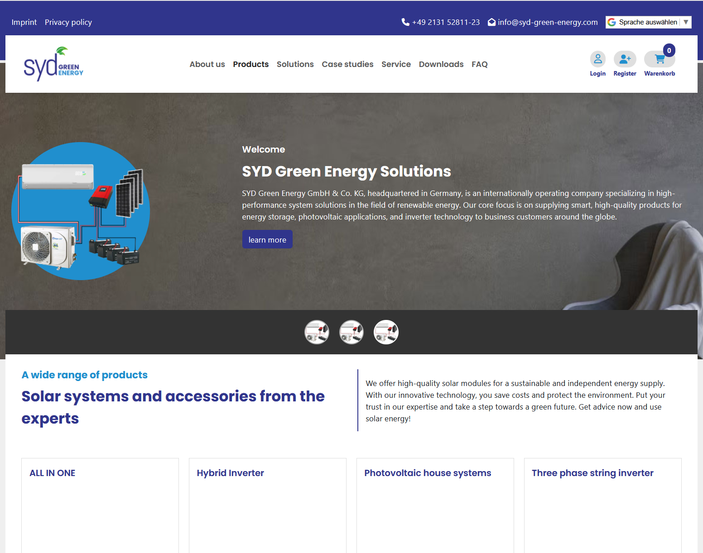Go to the About us page
This screenshot has height=553, width=703.
coord(207,64)
